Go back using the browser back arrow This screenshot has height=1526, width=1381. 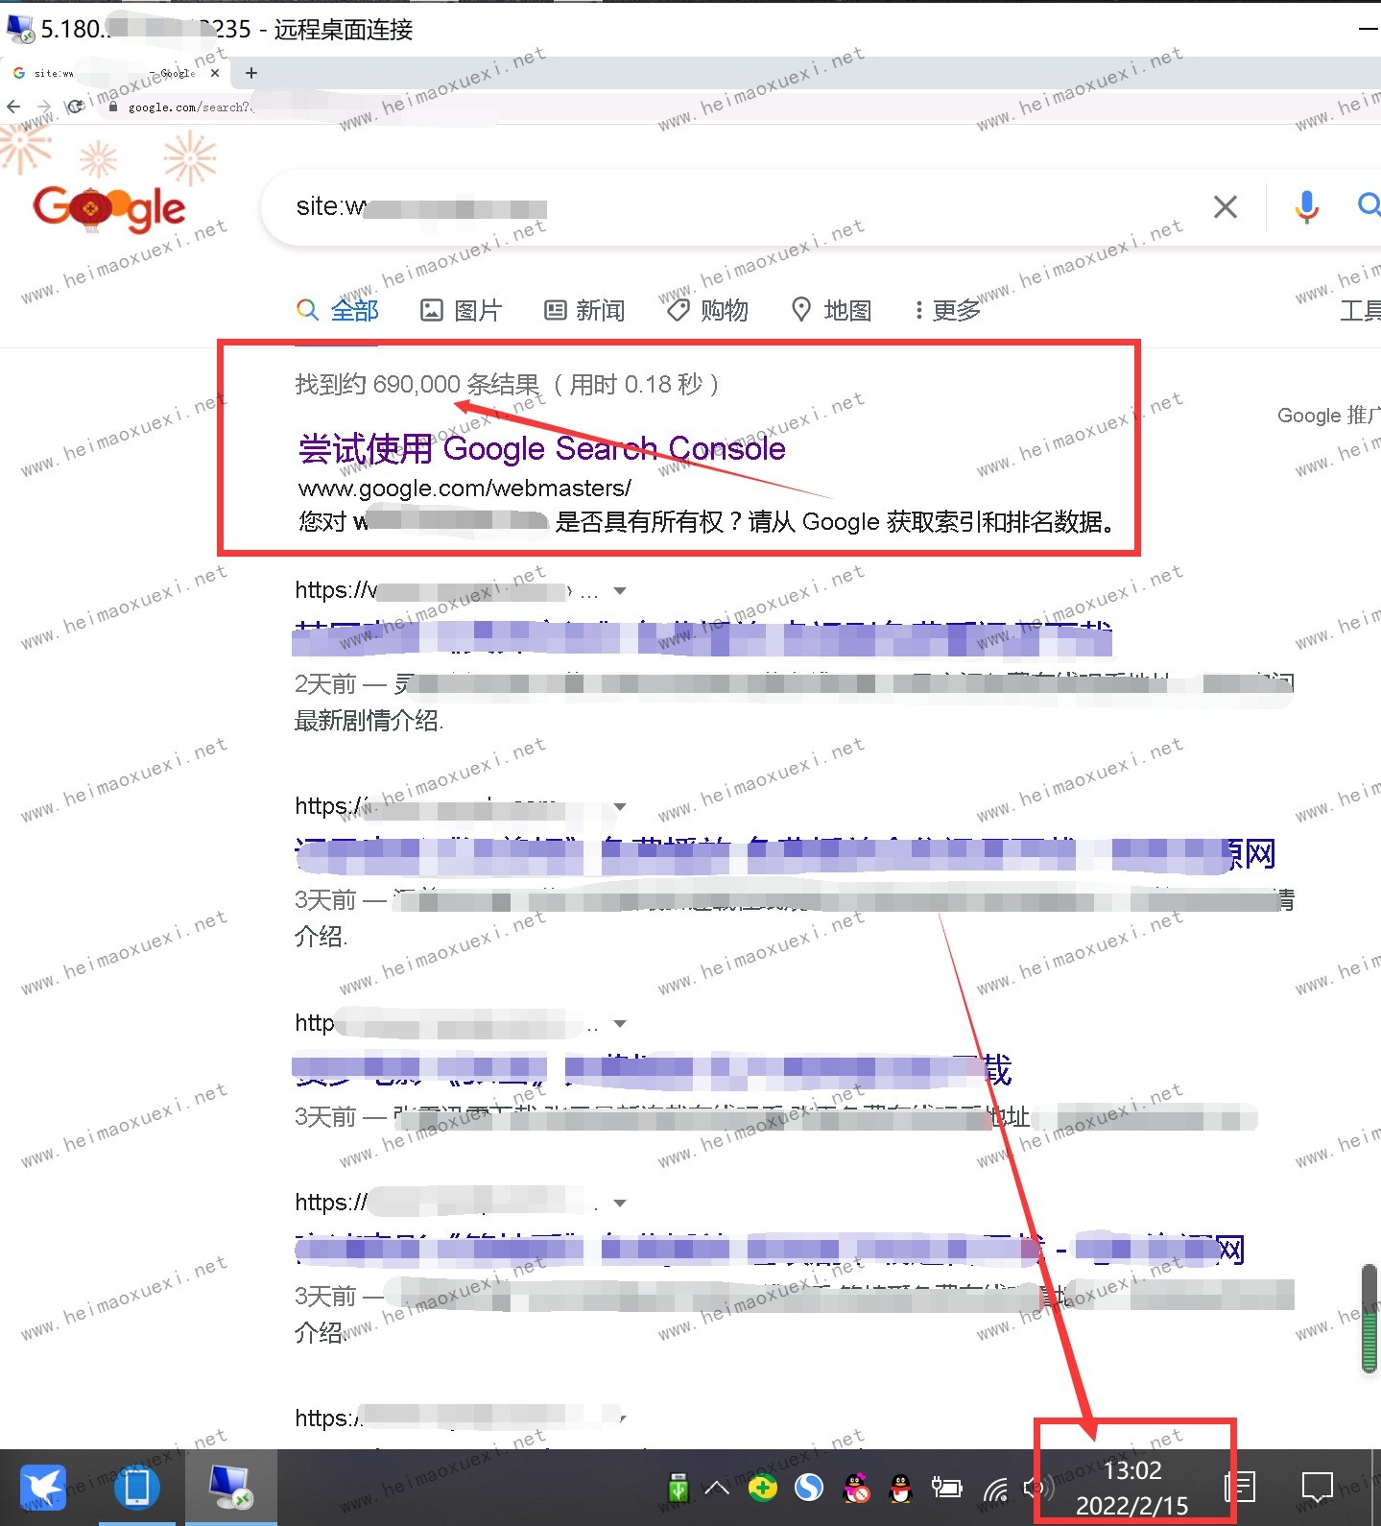[13, 107]
